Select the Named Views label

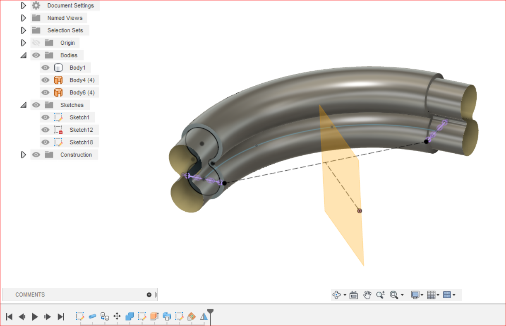pyautogui.click(x=65, y=18)
